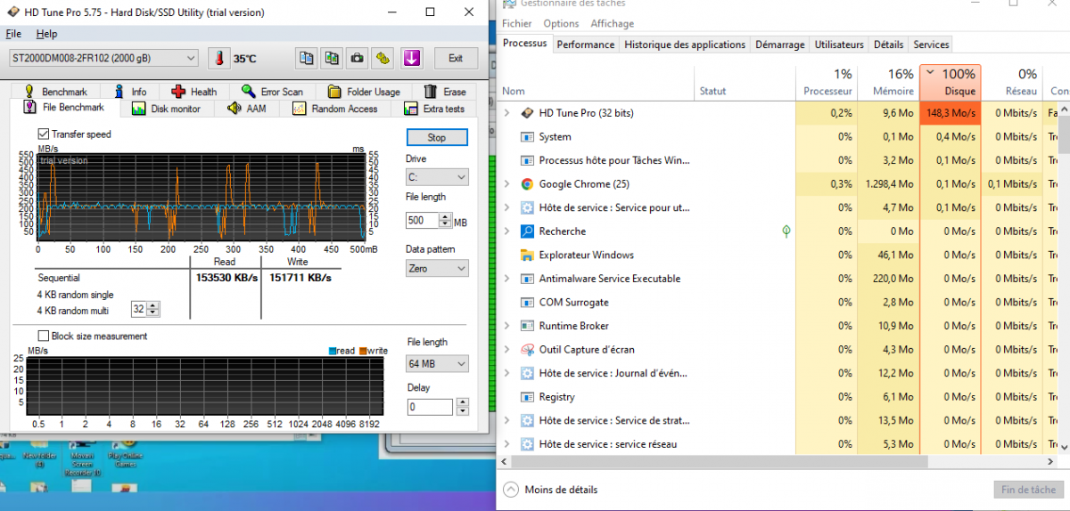Open the Help menu in HD Tune
The image size is (1070, 511).
pyautogui.click(x=46, y=34)
